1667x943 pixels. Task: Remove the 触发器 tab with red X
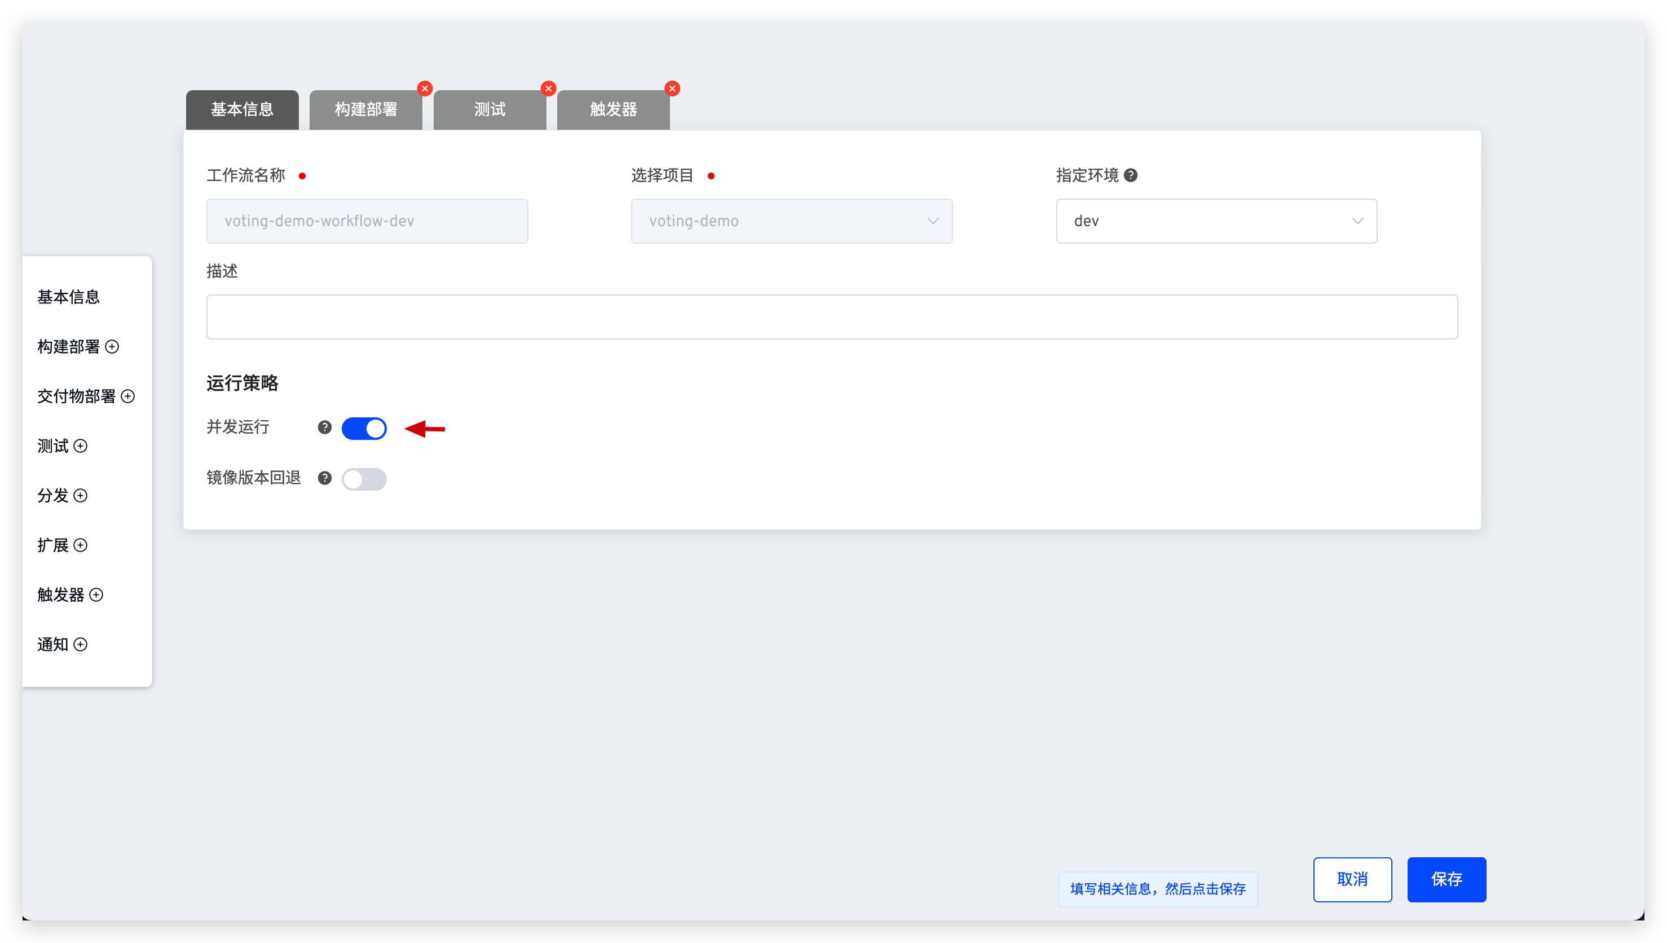pos(672,89)
